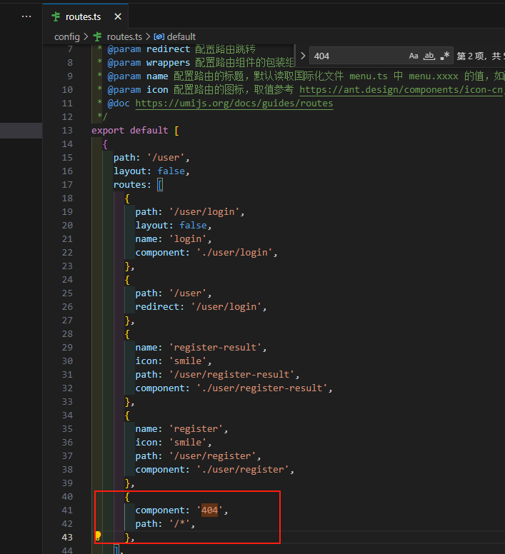Open the default symbol breadcrumb
The width and height of the screenshot is (505, 554).
click(181, 36)
